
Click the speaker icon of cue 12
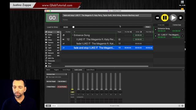point(63,39)
